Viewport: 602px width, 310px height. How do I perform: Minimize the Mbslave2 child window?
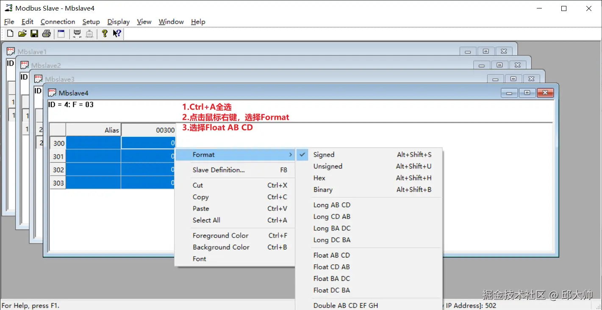(482, 65)
